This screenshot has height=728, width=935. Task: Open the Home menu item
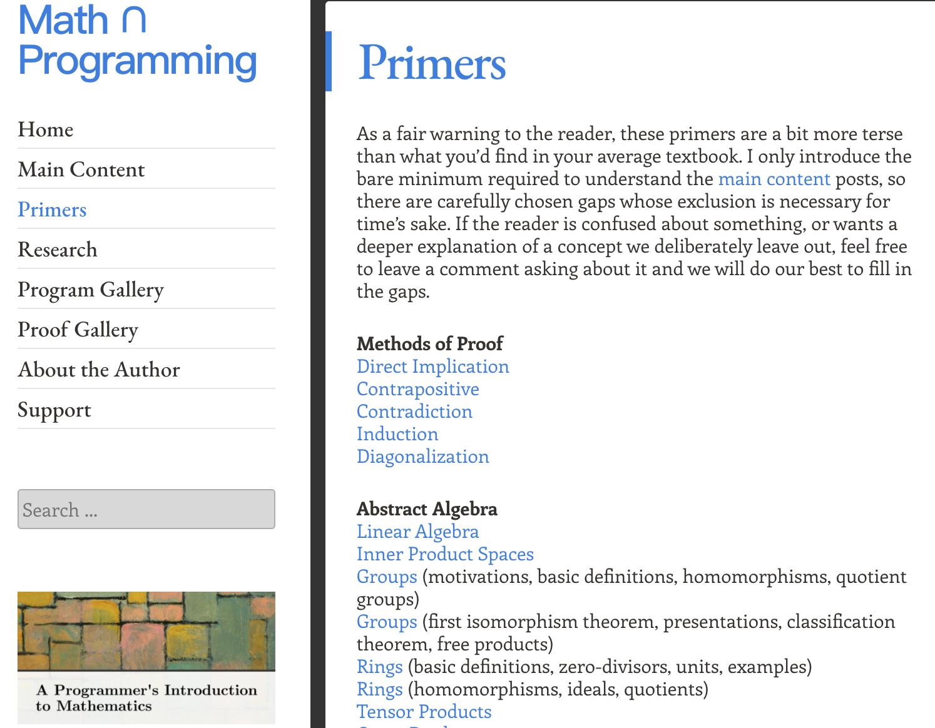tap(46, 129)
